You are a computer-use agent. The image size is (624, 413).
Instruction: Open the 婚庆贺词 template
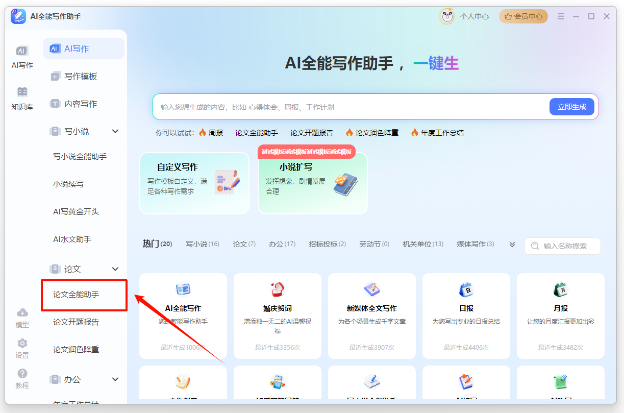click(277, 315)
